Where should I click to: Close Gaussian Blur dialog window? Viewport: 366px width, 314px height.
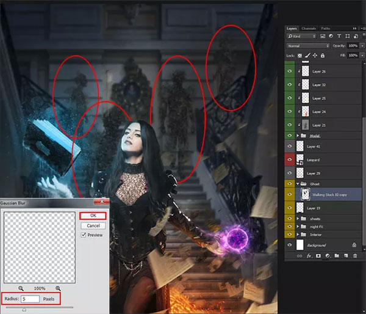tap(101, 202)
